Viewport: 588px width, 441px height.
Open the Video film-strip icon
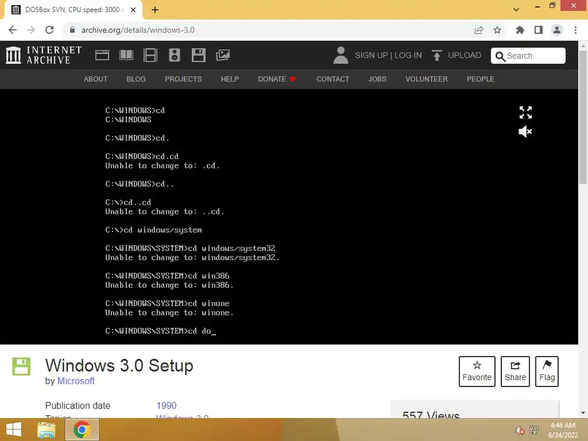click(x=150, y=55)
